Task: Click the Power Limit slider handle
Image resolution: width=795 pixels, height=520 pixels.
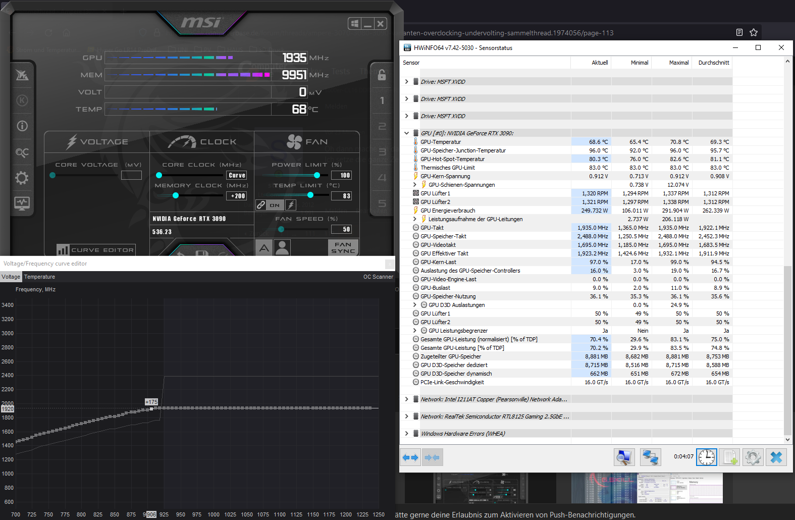Action: tap(317, 175)
